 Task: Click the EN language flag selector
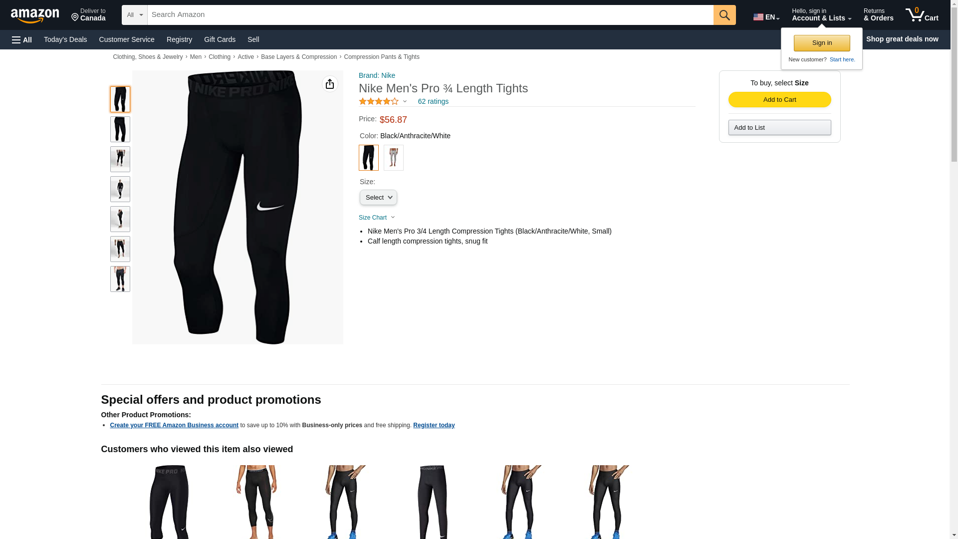pyautogui.click(x=766, y=17)
